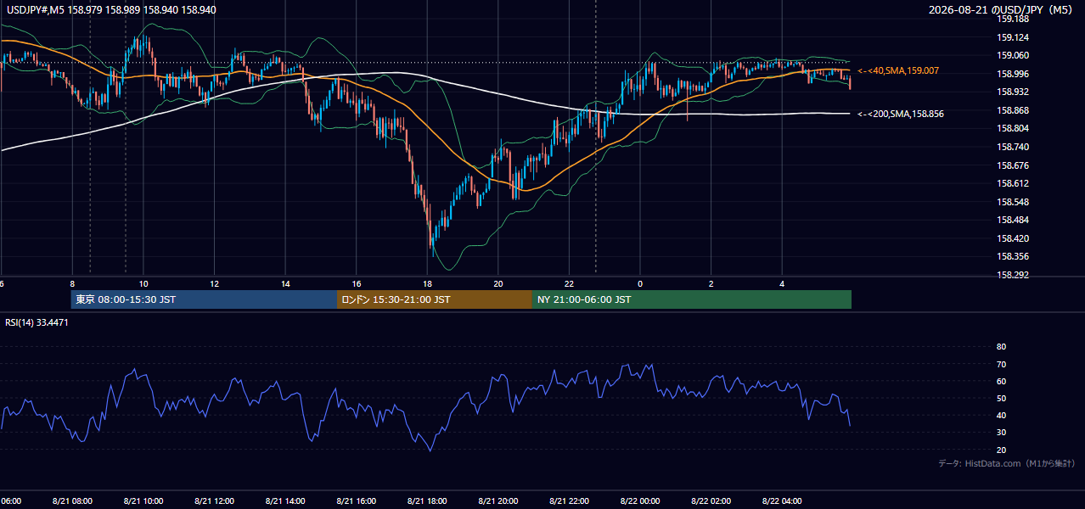Click price axis label 158.420

[x=1012, y=238]
